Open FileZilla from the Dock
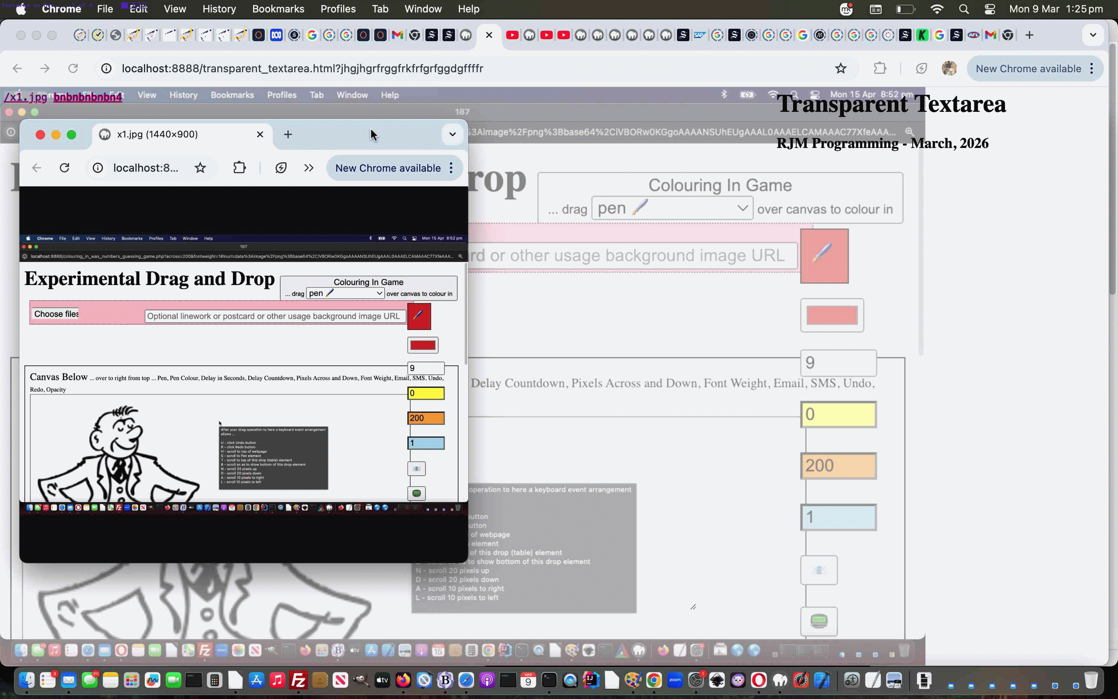Viewport: 1118px width, 699px height. tap(298, 680)
